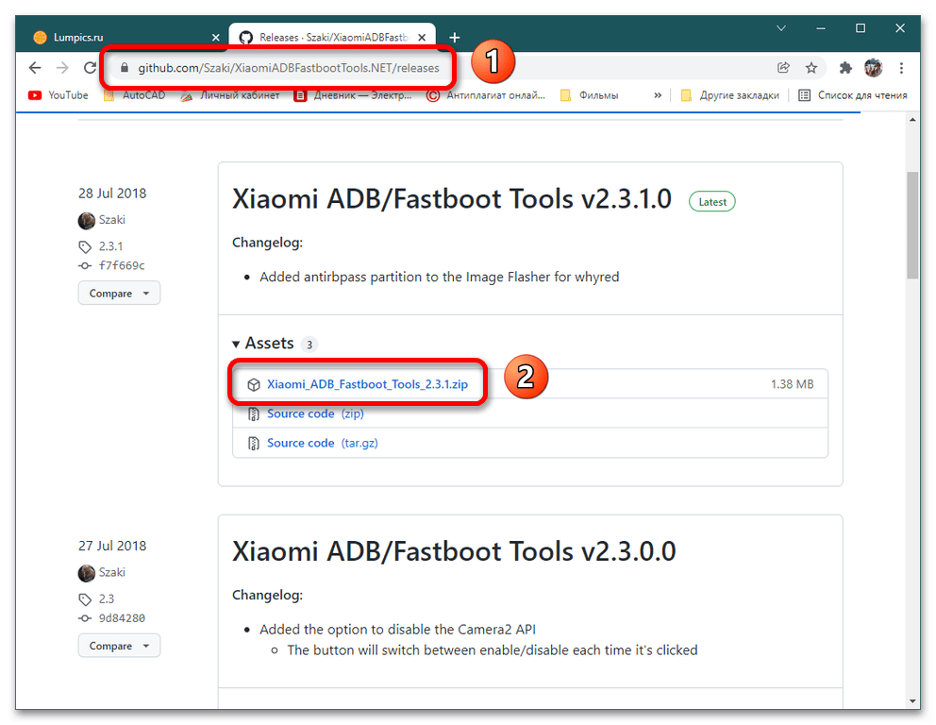Open commit f7f669c
This screenshot has width=936, height=725.
(x=122, y=266)
